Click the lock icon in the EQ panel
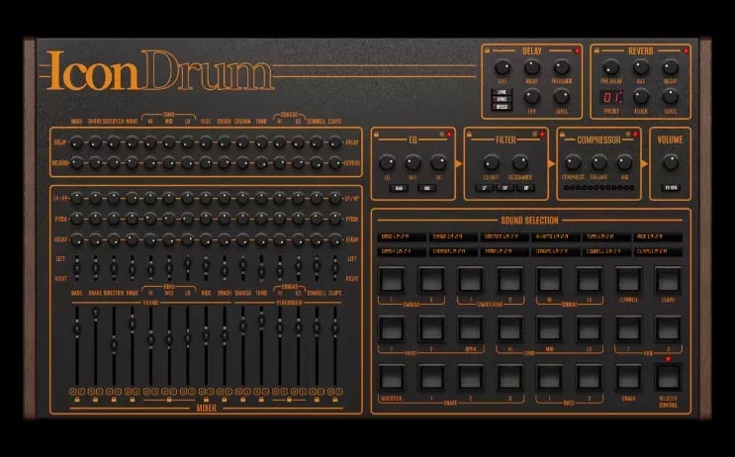The width and height of the screenshot is (735, 457). (x=377, y=135)
